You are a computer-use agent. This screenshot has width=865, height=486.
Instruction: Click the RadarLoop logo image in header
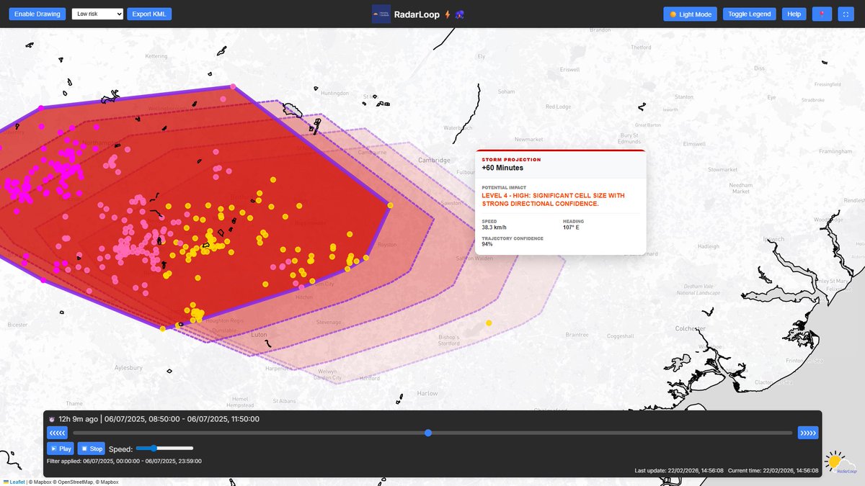[381, 14]
